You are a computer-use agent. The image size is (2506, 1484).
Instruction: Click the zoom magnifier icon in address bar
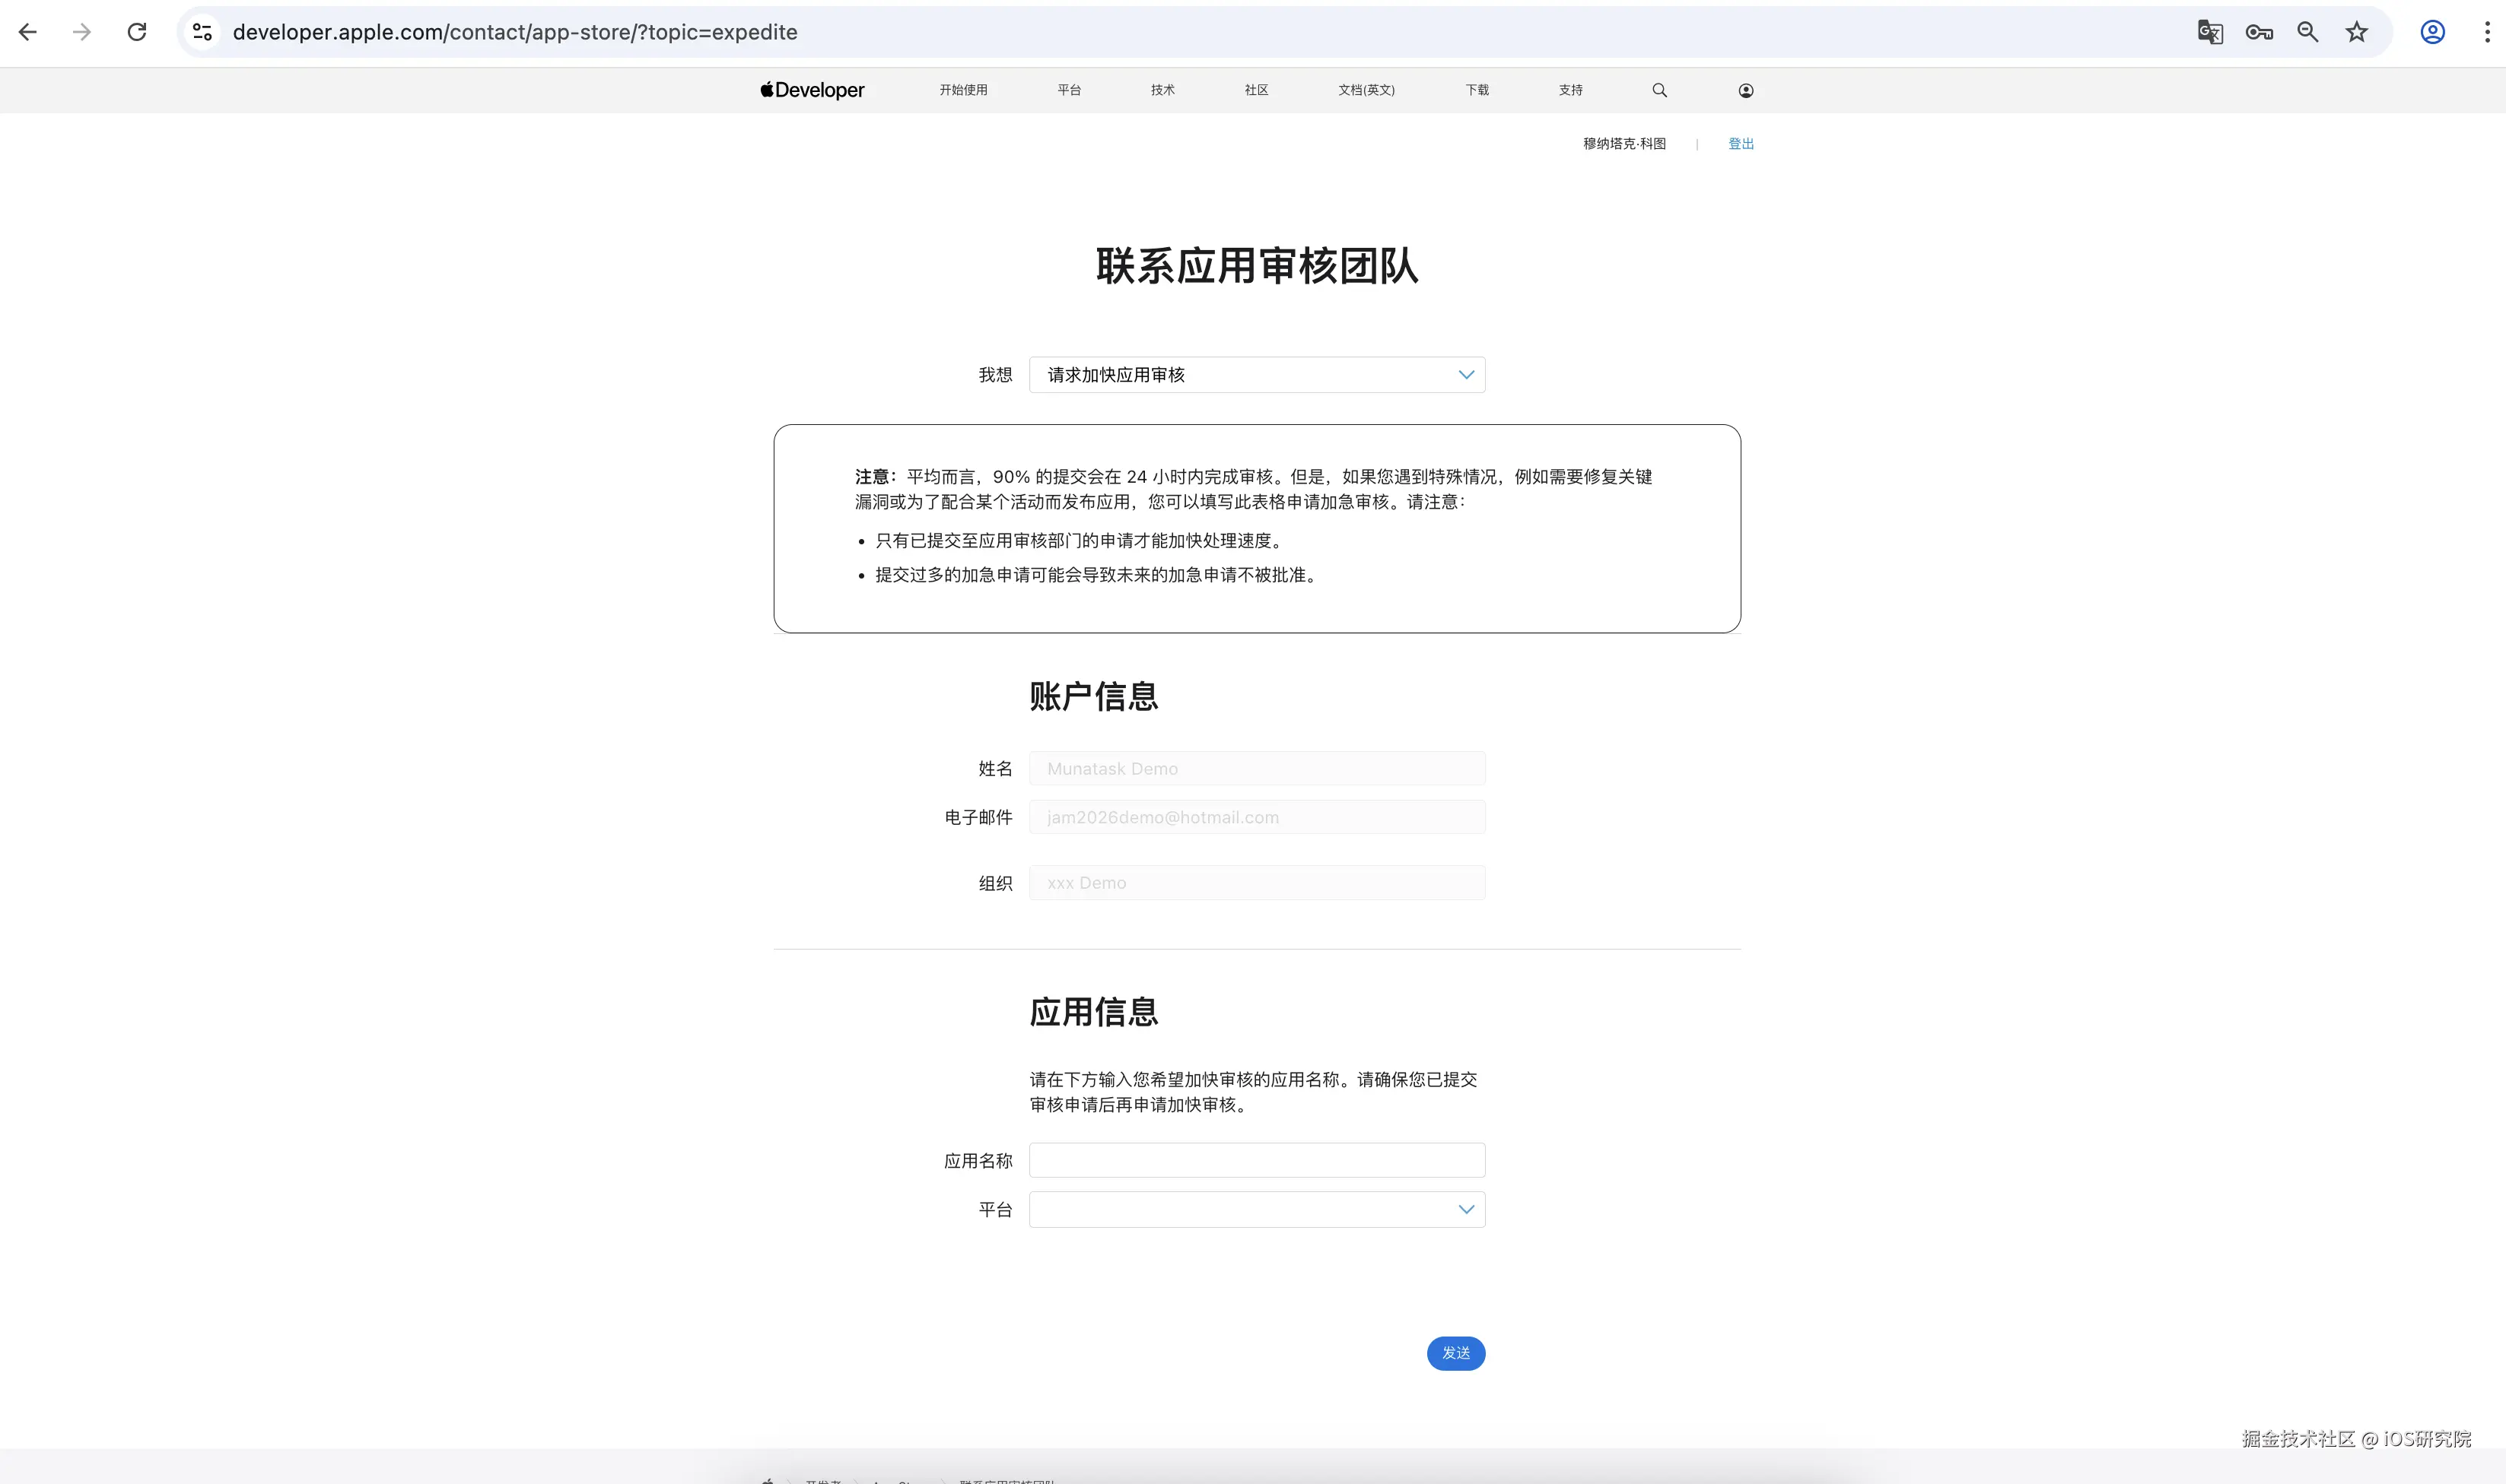click(2308, 32)
